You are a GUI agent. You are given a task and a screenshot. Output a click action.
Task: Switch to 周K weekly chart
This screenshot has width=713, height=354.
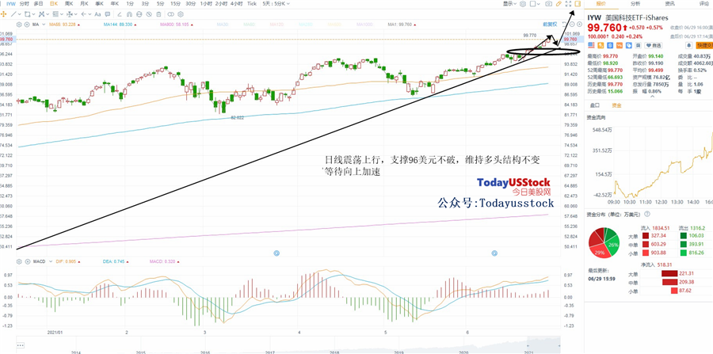(x=69, y=4)
